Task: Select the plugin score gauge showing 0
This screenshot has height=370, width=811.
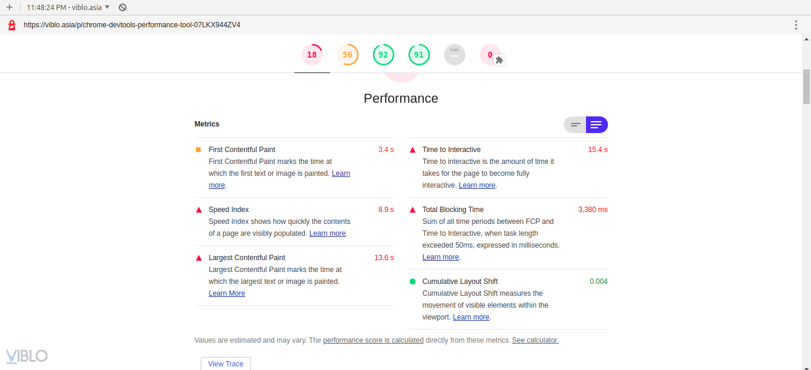Action: 490,55
